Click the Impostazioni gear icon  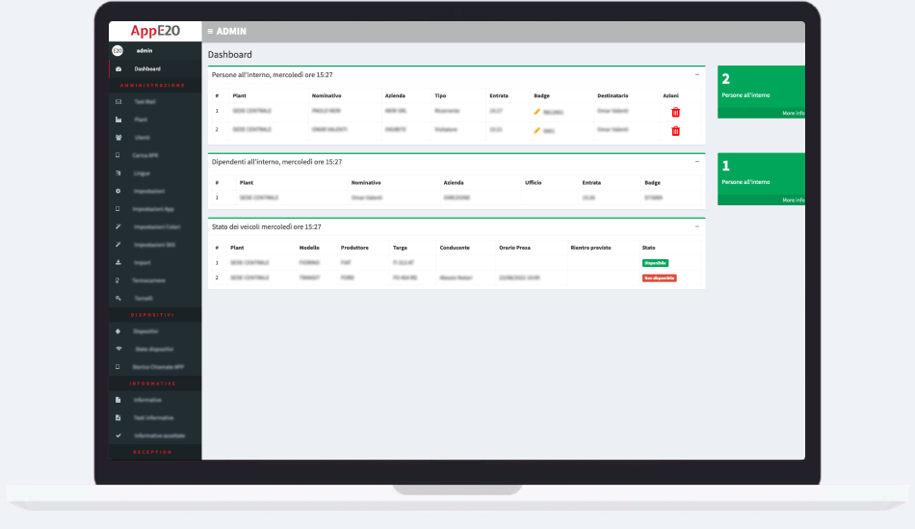(x=118, y=191)
